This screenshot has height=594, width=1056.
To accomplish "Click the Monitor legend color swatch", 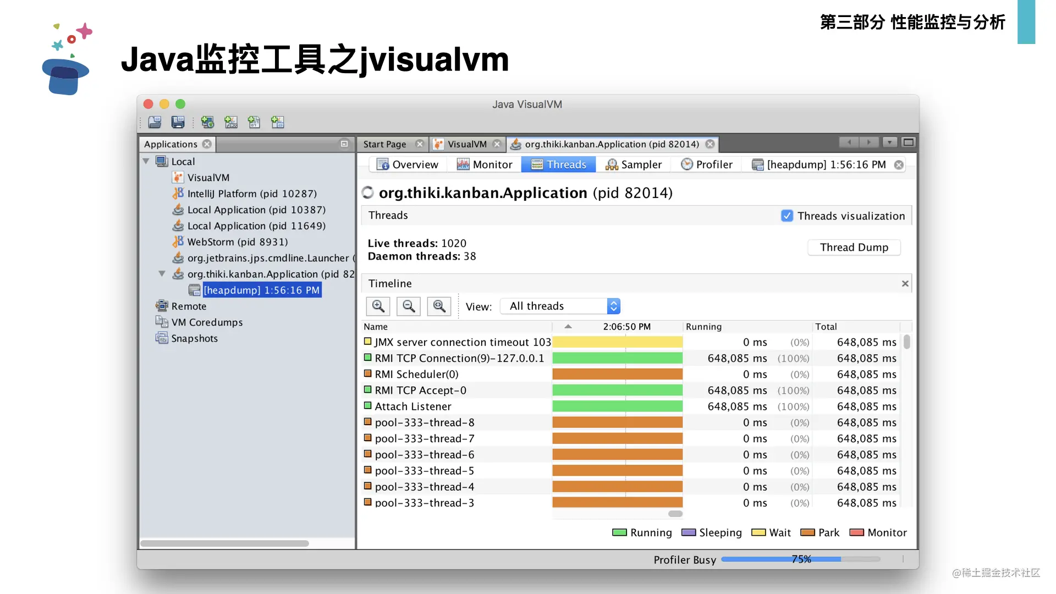I will (x=856, y=532).
